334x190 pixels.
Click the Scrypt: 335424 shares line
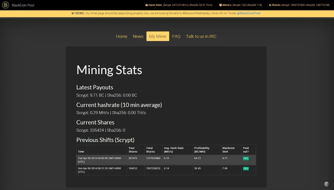100,130
